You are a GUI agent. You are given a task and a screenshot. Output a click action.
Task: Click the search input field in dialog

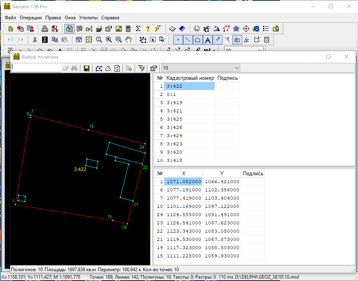coord(36,68)
